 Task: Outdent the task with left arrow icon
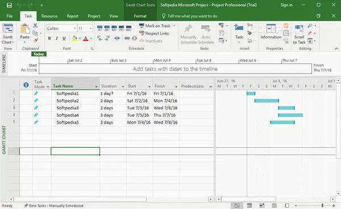tap(99, 39)
